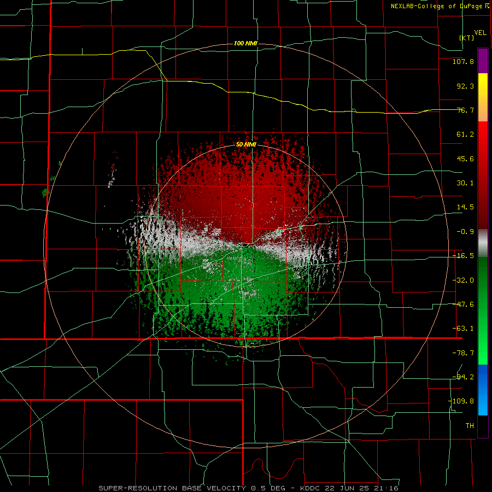Screen dimensions: 492x492
Task: Pick the gray segment of the velocity color bar
Action: pyautogui.click(x=483, y=243)
